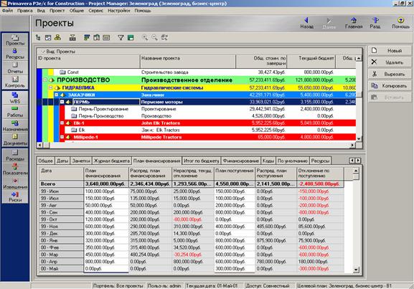
Task: Switch to the Итог по бюджету tab
Action: click(201, 161)
